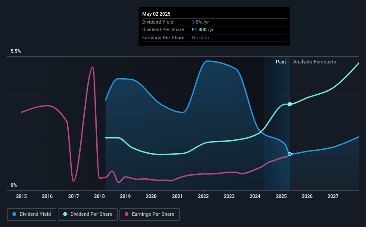
Task: Click the 2015 x-axis label
Action: [x=21, y=196]
